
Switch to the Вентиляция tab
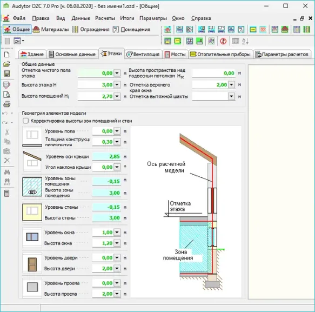(x=143, y=54)
